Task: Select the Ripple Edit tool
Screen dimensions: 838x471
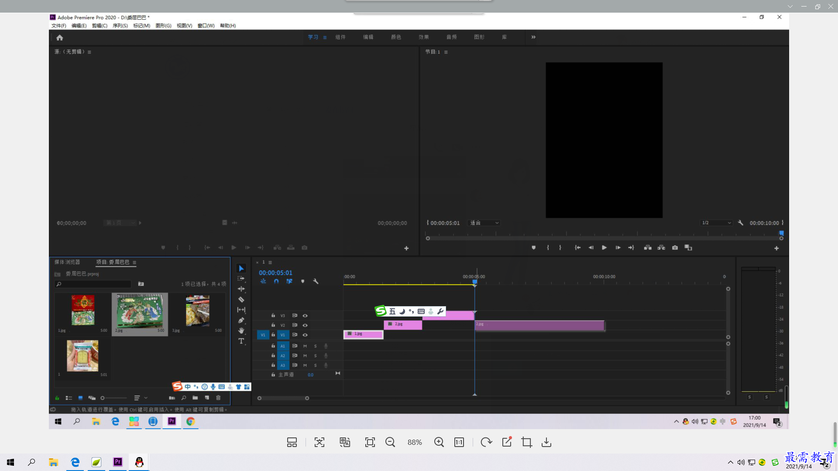Action: [x=241, y=289]
